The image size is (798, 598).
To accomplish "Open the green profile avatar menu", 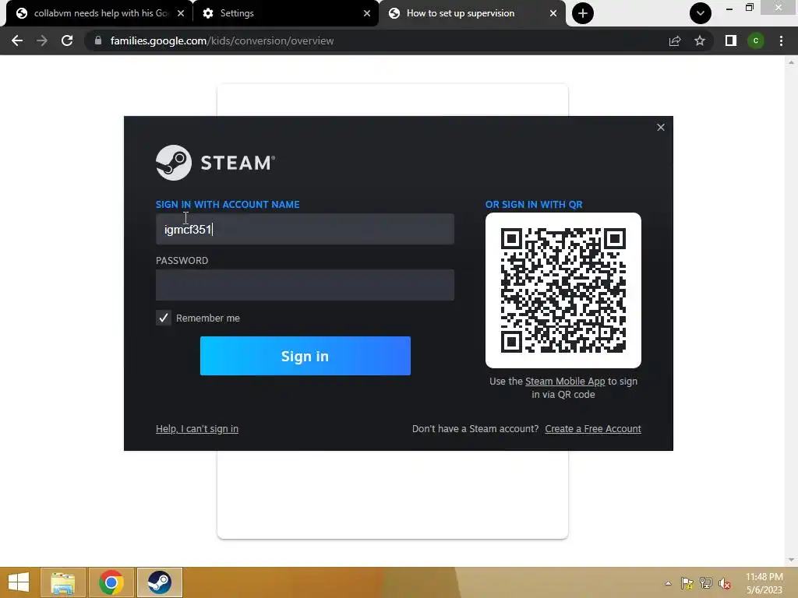I will coord(756,40).
